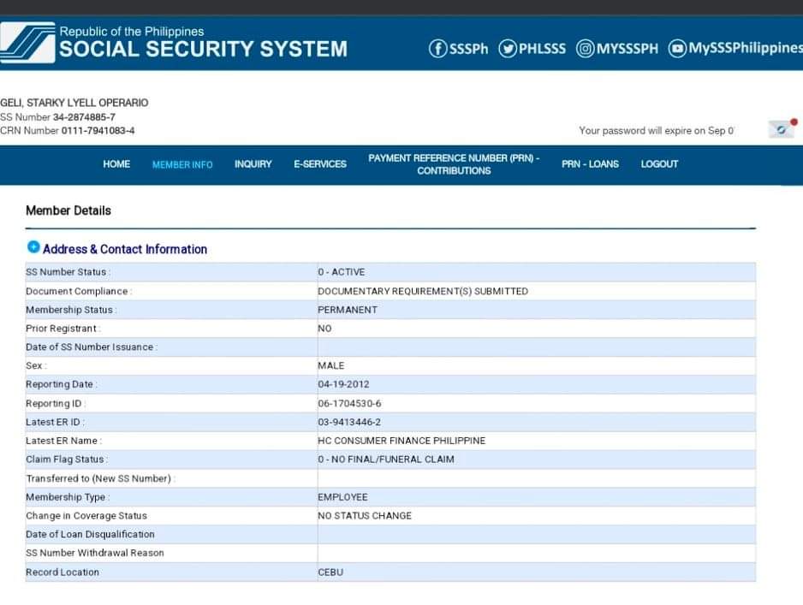Open the E-SERVICES menu

(x=320, y=164)
